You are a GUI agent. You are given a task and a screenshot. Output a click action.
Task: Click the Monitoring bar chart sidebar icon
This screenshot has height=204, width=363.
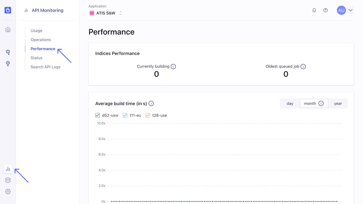click(x=8, y=169)
